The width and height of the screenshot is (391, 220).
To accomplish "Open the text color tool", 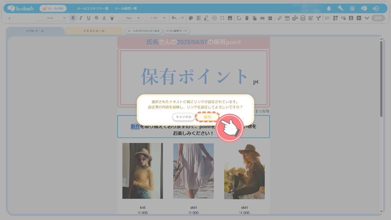I will tap(104, 18).
